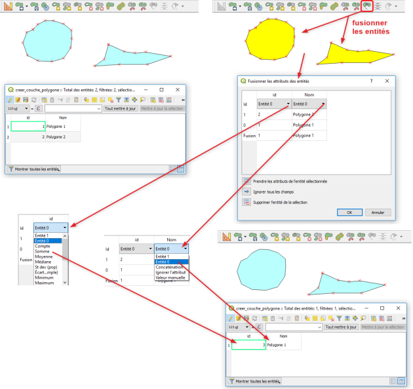The width and height of the screenshot is (413, 389).
Task: Click the scrollbar down arrow in id dropdown list
Action: [64, 283]
